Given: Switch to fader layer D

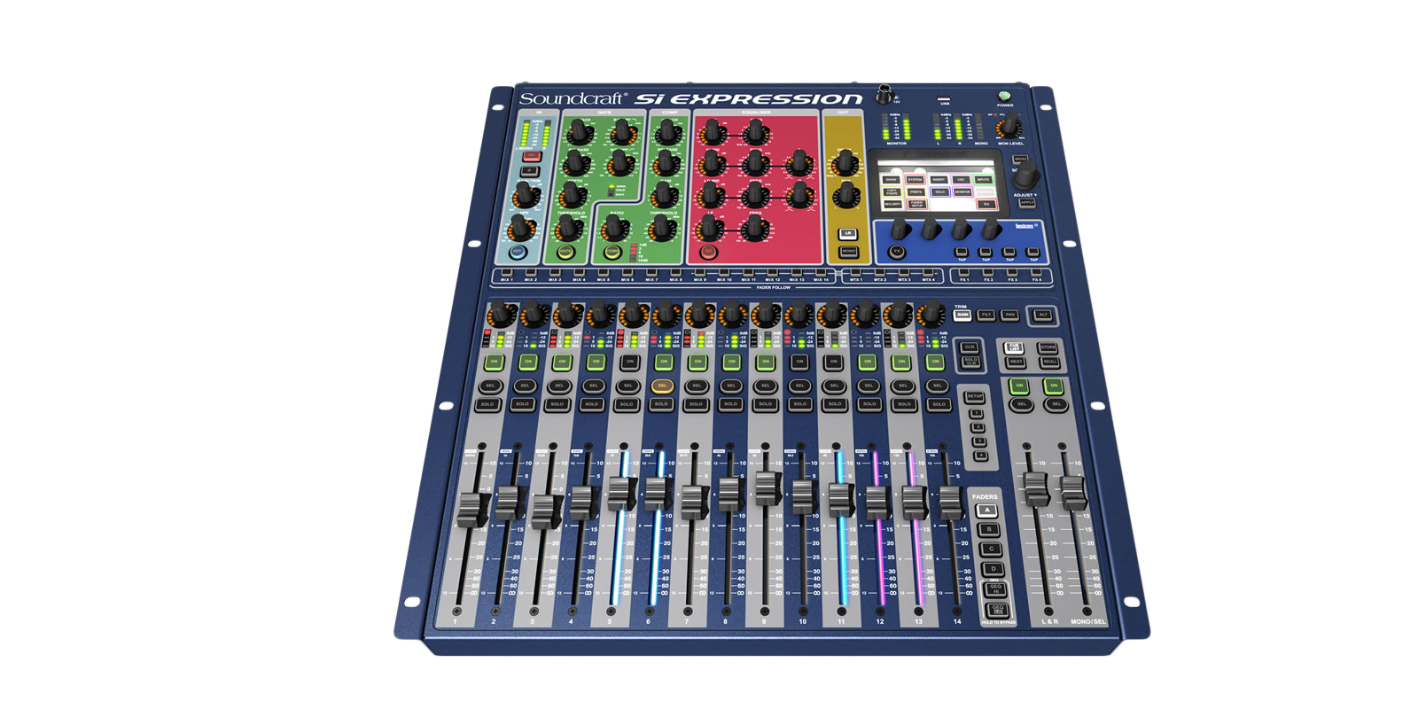Looking at the screenshot, I should pyautogui.click(x=993, y=569).
